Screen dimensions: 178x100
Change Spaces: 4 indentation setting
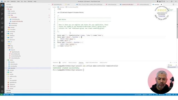click(145, 94)
